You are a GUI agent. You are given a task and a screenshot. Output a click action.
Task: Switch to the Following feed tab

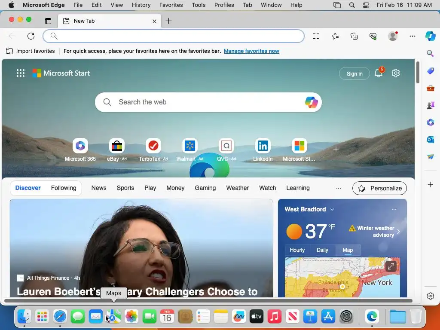pyautogui.click(x=64, y=188)
